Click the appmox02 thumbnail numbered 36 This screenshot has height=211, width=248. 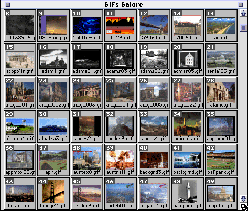tap(20, 160)
